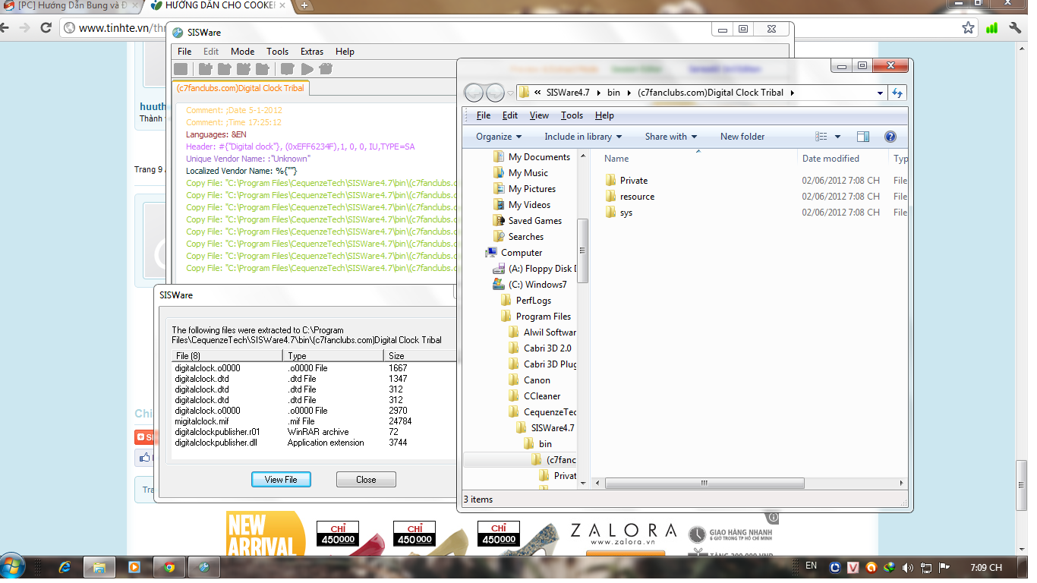Open Windows Media Player from the taskbar
Screen dimensions: 1037x583
pos(134,567)
